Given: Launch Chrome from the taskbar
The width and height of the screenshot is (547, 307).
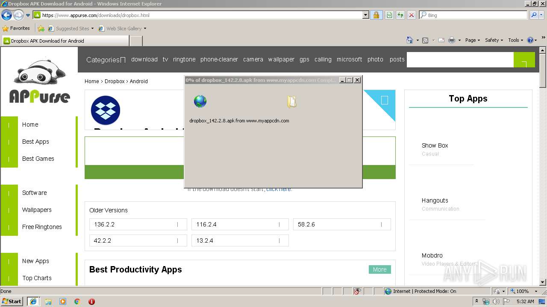Looking at the screenshot, I should 77,301.
